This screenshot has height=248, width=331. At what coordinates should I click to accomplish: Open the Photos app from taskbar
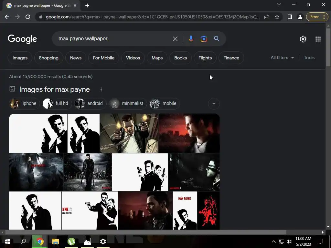[87, 242]
